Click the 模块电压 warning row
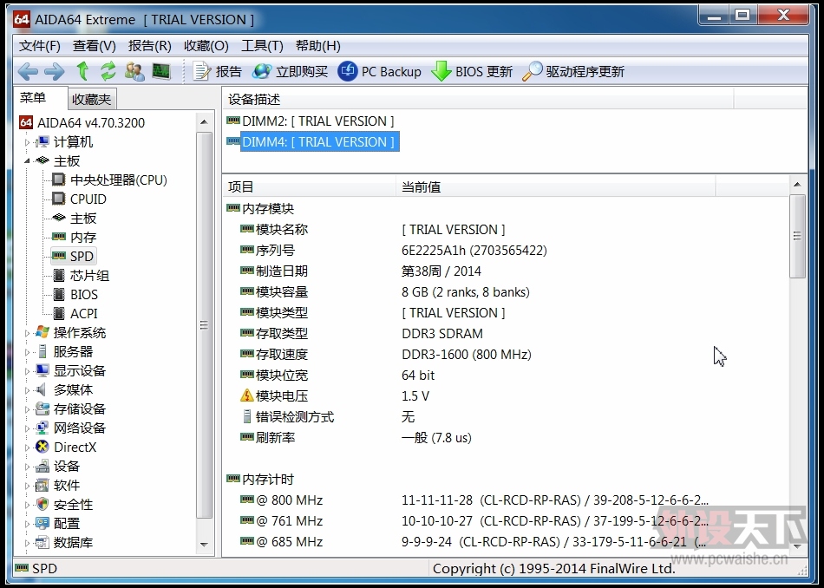Screen dimensions: 824x588 point(506,395)
